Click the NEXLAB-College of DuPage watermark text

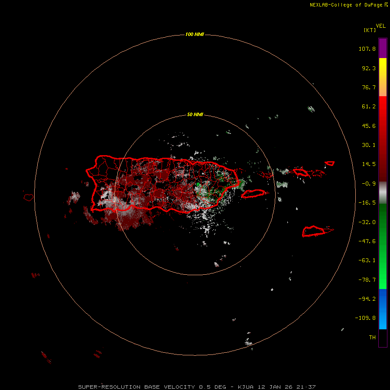coord(348,5)
